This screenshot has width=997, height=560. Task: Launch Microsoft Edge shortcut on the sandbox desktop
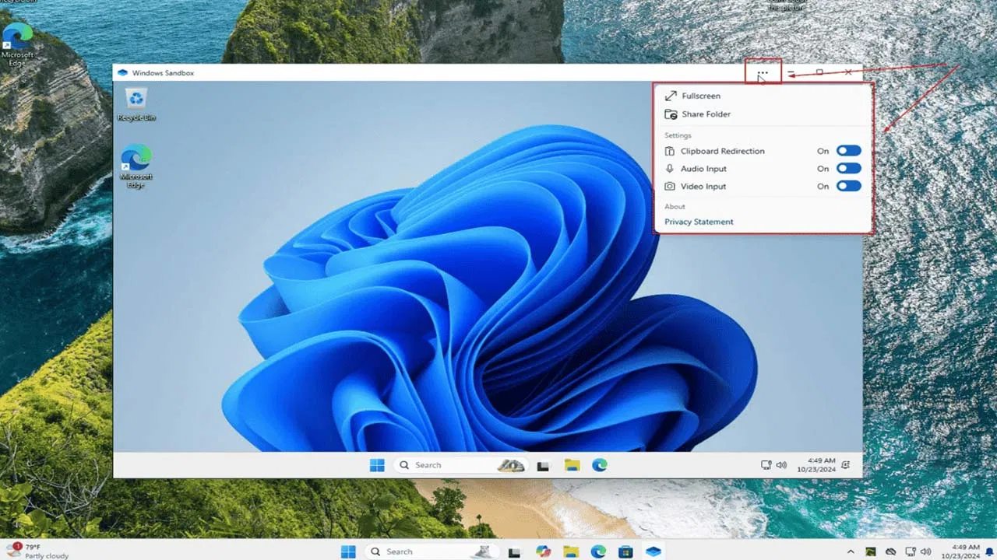click(136, 166)
